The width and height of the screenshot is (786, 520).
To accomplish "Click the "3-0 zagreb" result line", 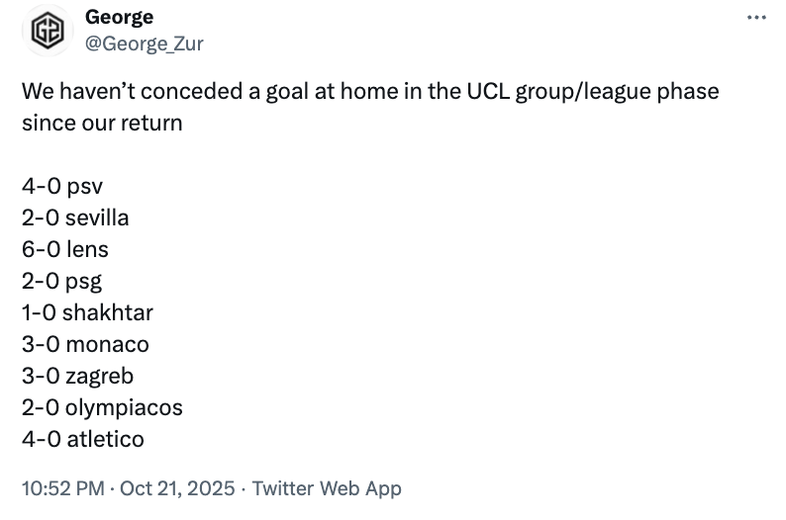I will point(77,376).
